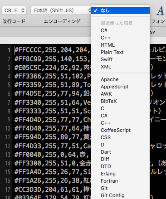The image size is (166, 199).
Task: Select Apache syntax style
Action: [120, 79]
